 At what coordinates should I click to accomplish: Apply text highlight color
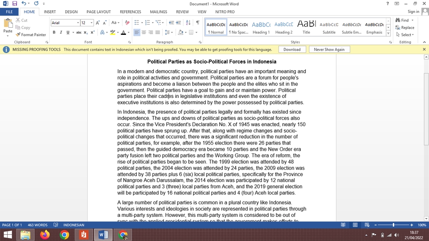[x=113, y=32]
